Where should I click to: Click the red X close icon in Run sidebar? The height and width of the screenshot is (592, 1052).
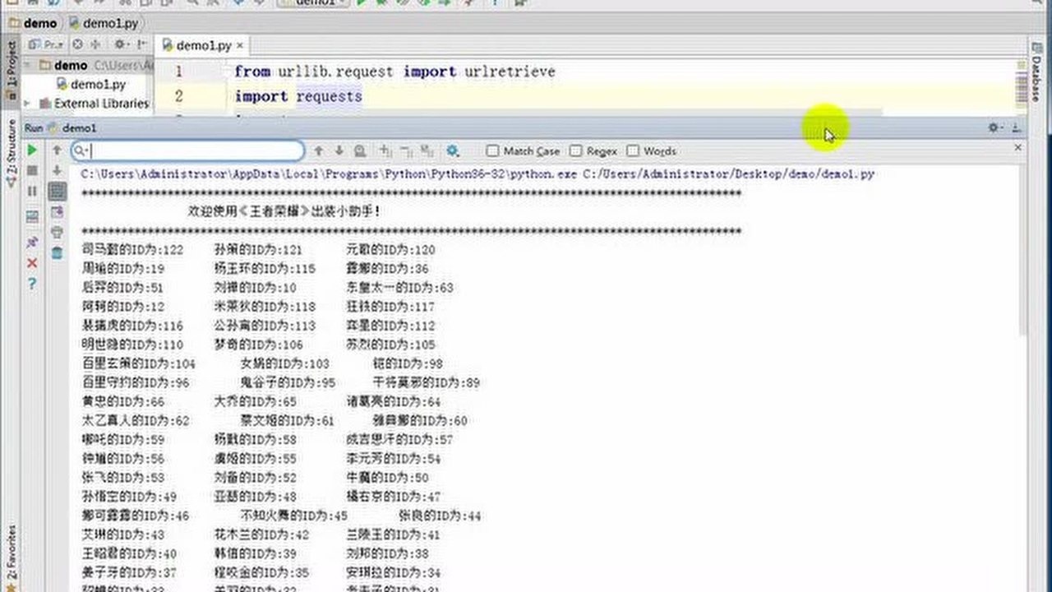(x=32, y=263)
